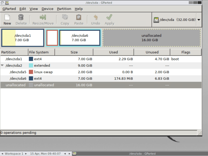Switch to previous workspace with left arrow in the panel

(2, 154)
